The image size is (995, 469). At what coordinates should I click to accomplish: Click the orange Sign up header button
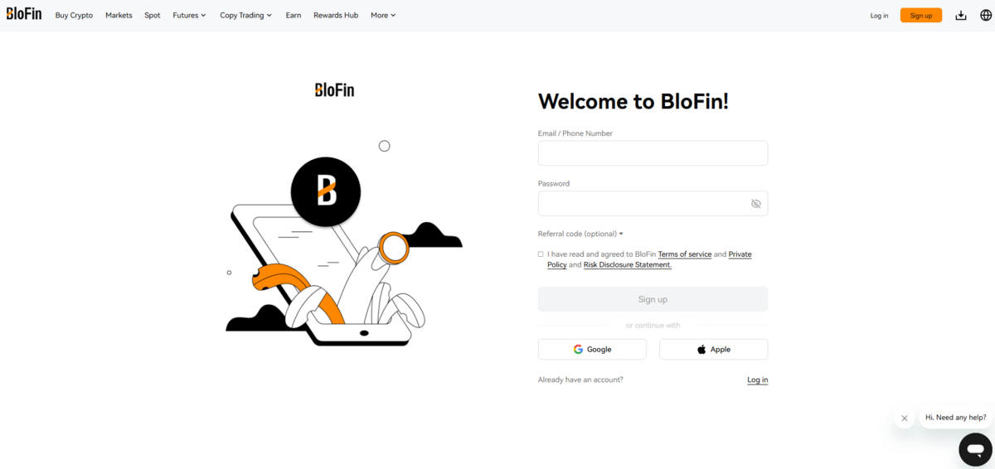[x=920, y=16]
